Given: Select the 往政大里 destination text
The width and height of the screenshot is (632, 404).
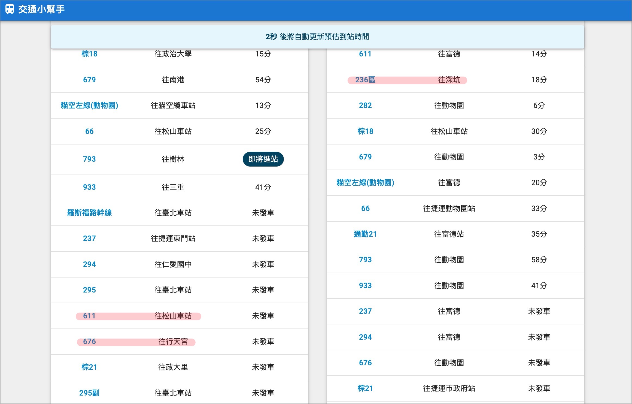Looking at the screenshot, I should point(173,367).
